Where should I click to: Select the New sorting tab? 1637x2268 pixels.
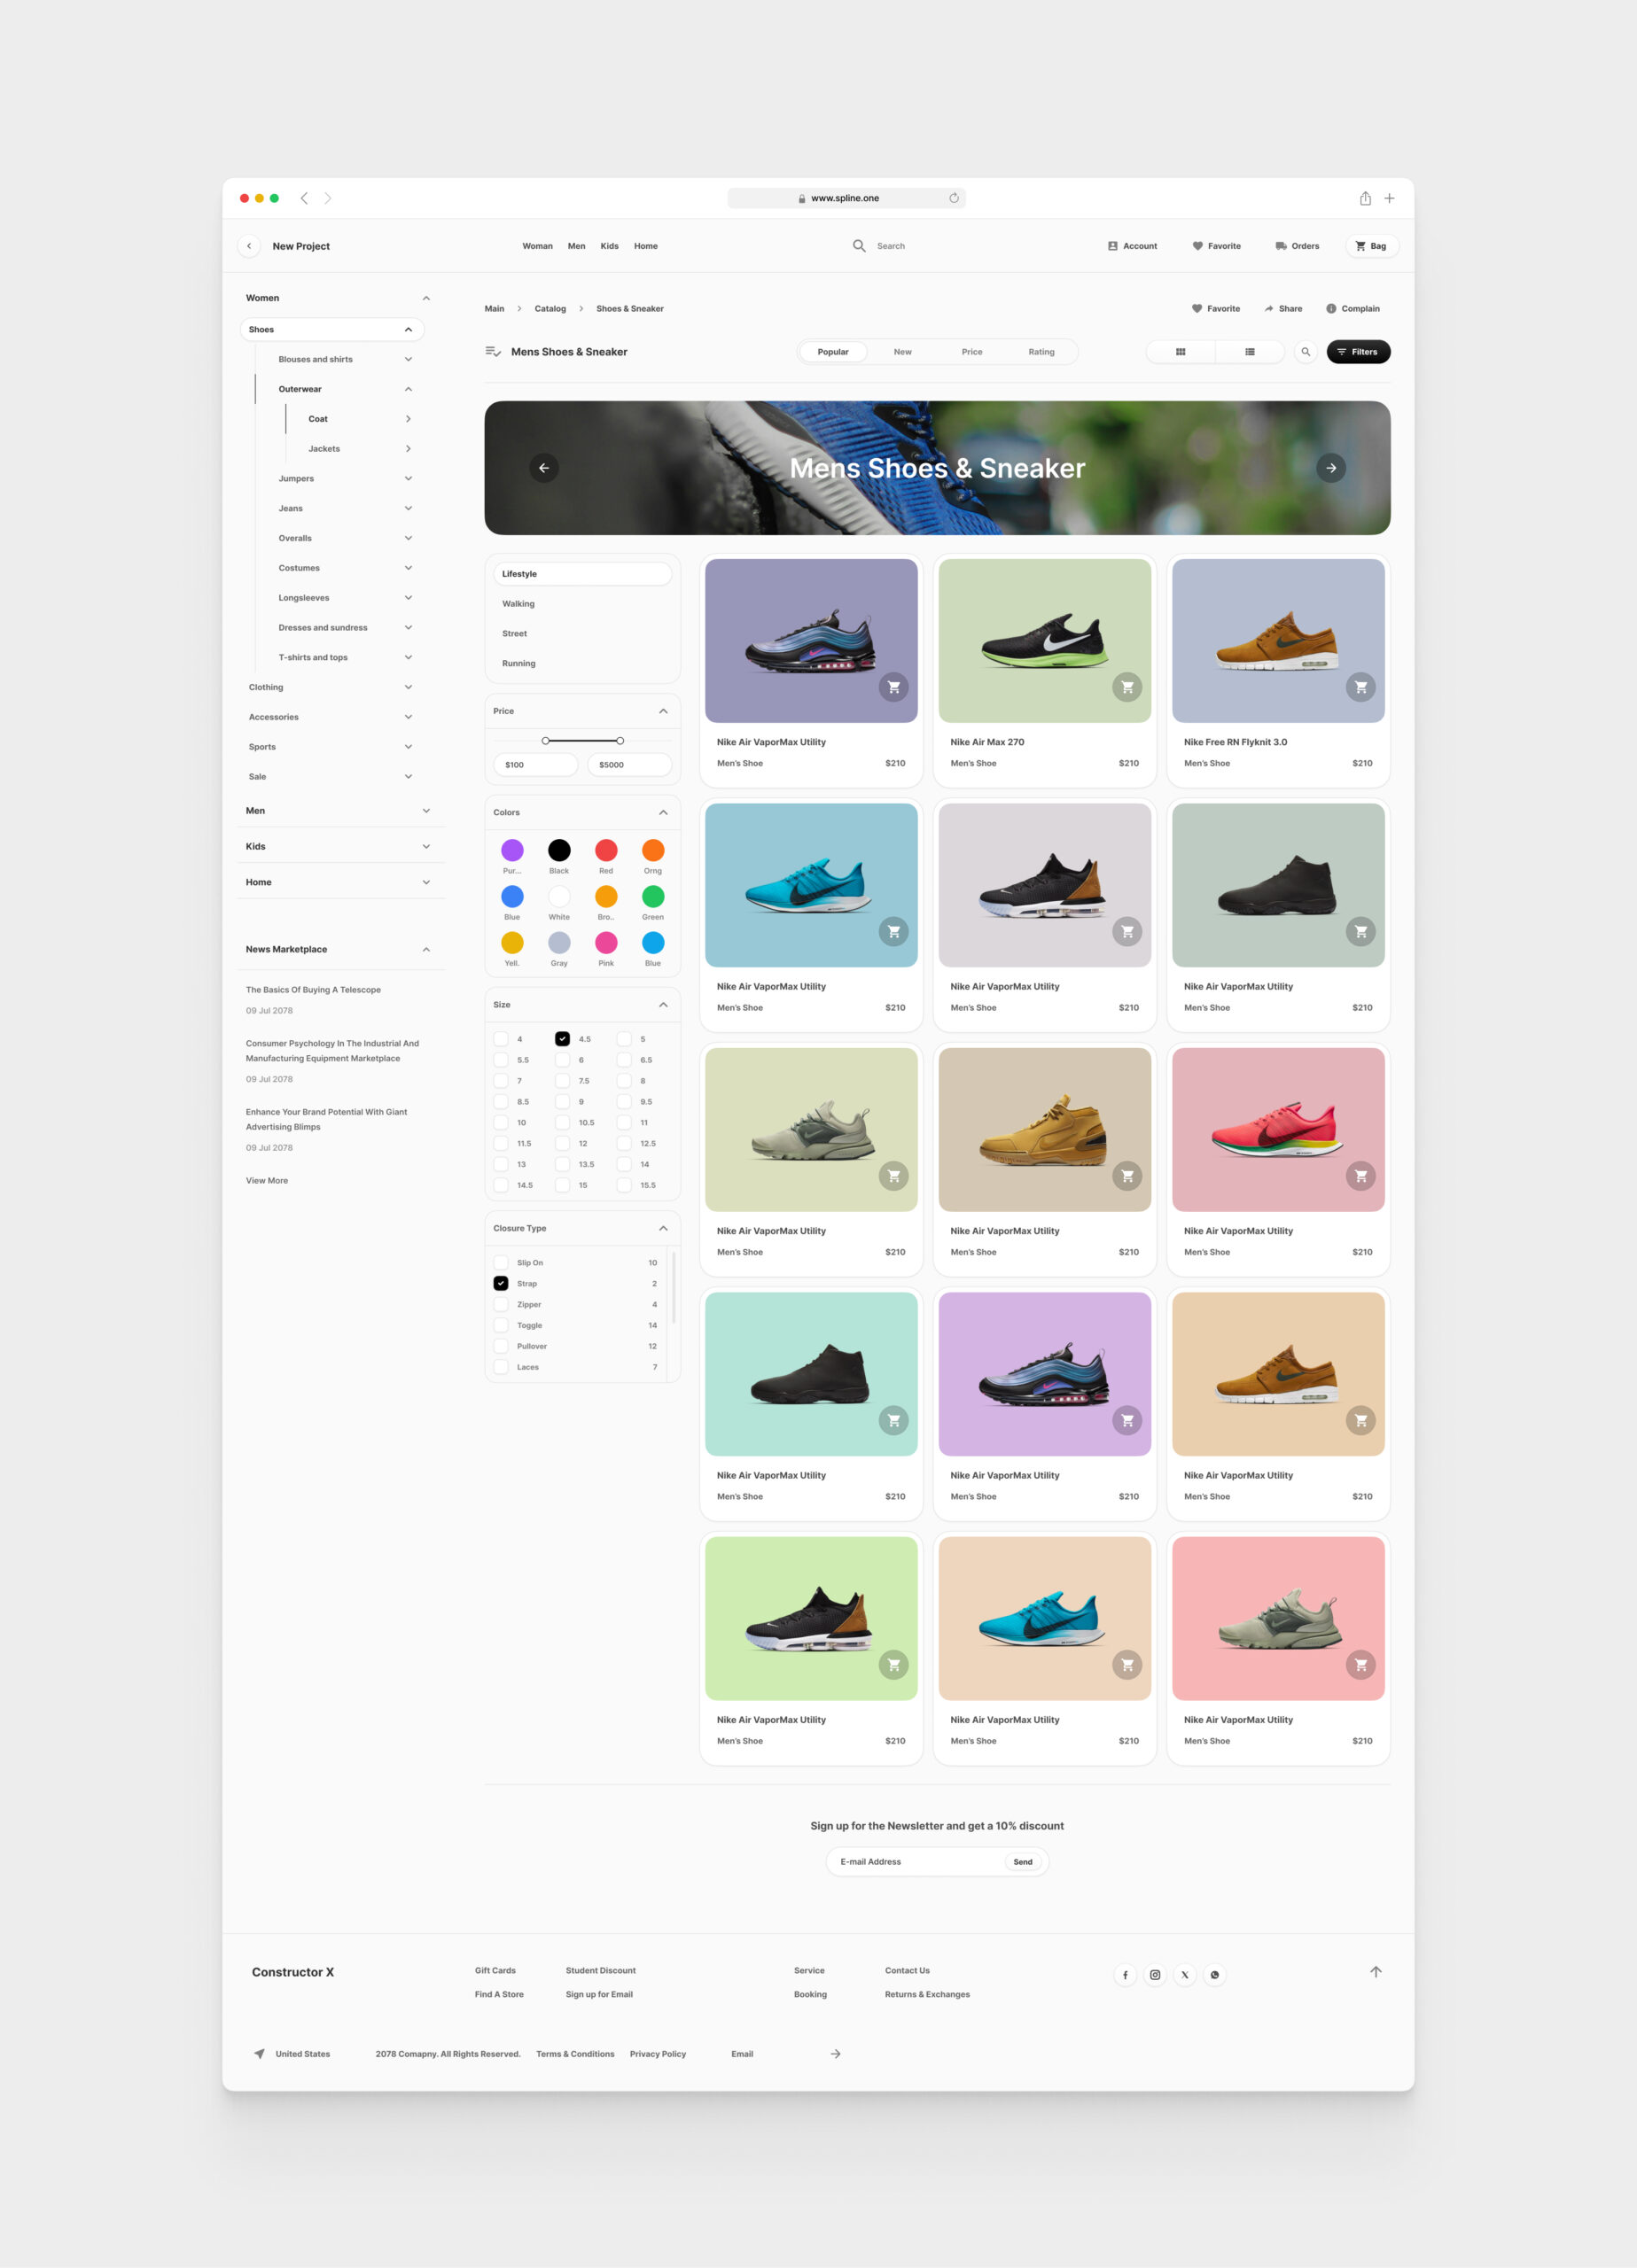click(x=902, y=352)
